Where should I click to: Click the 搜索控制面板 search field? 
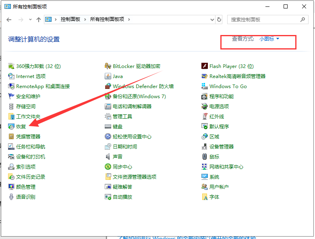point(264,19)
